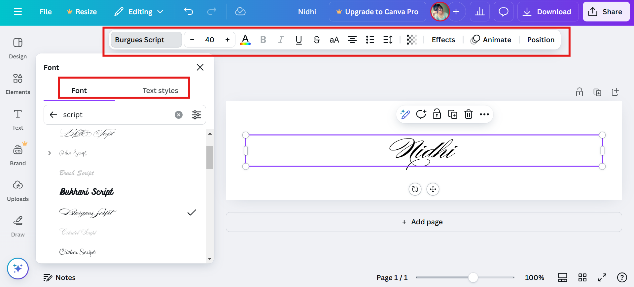Open Magic Write on selected text
Viewport: 634px width, 287px height.
[405, 114]
